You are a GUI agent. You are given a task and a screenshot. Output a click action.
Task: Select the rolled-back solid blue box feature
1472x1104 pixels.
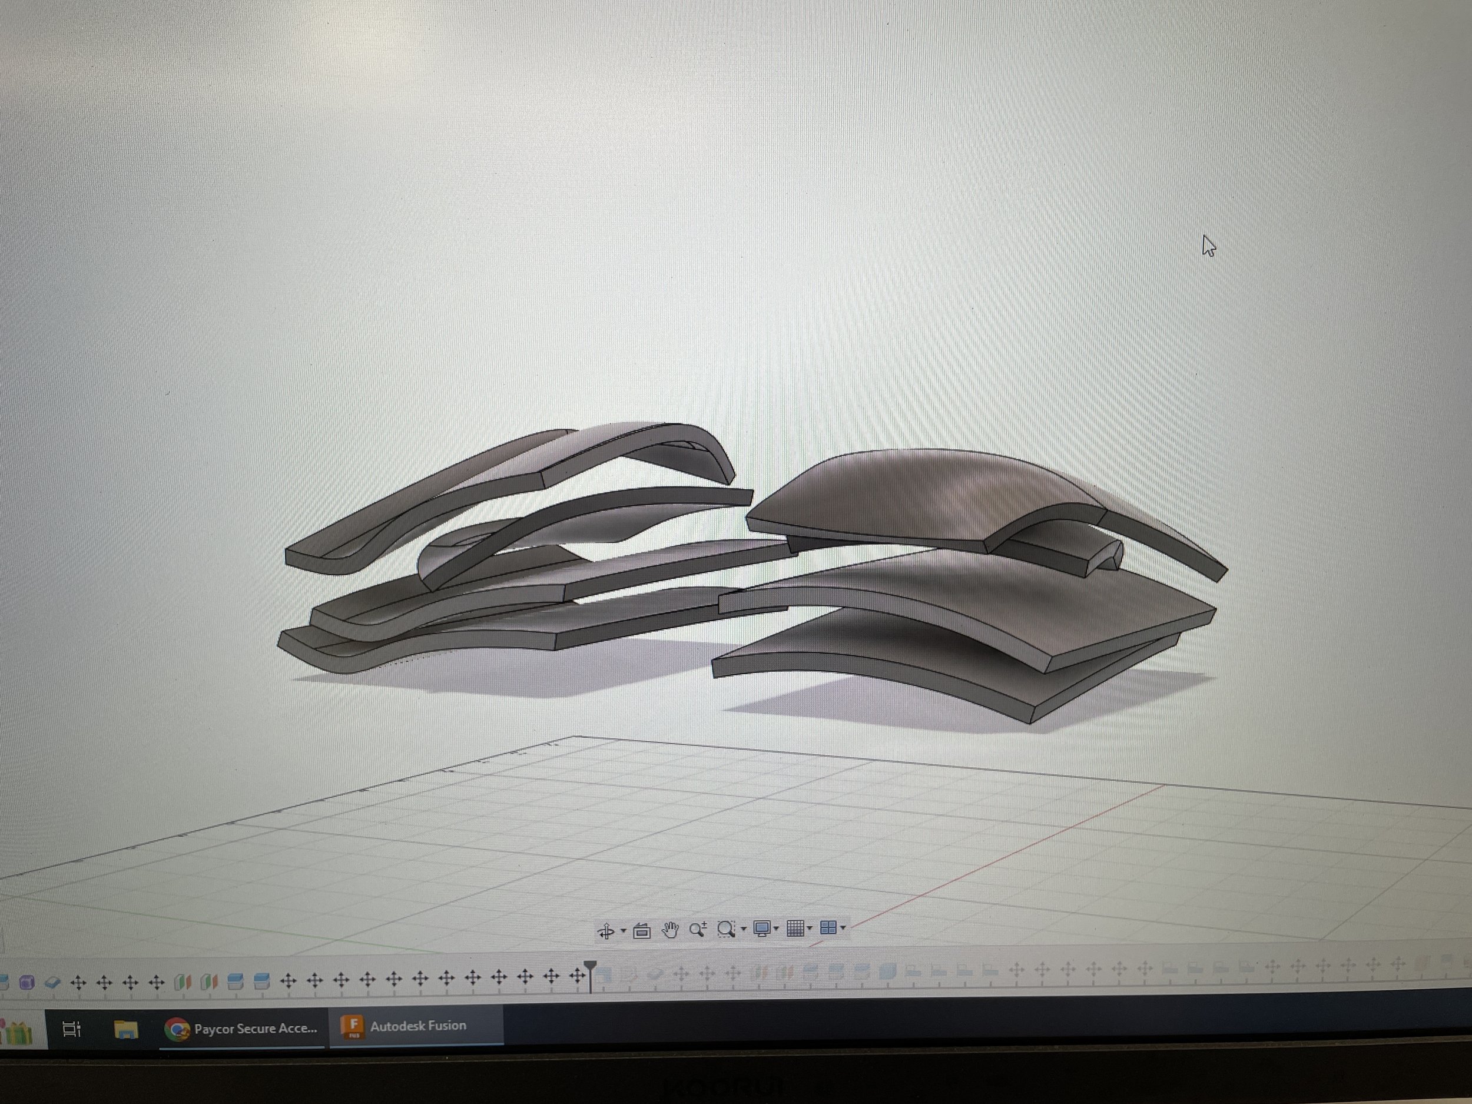pyautogui.click(x=887, y=972)
